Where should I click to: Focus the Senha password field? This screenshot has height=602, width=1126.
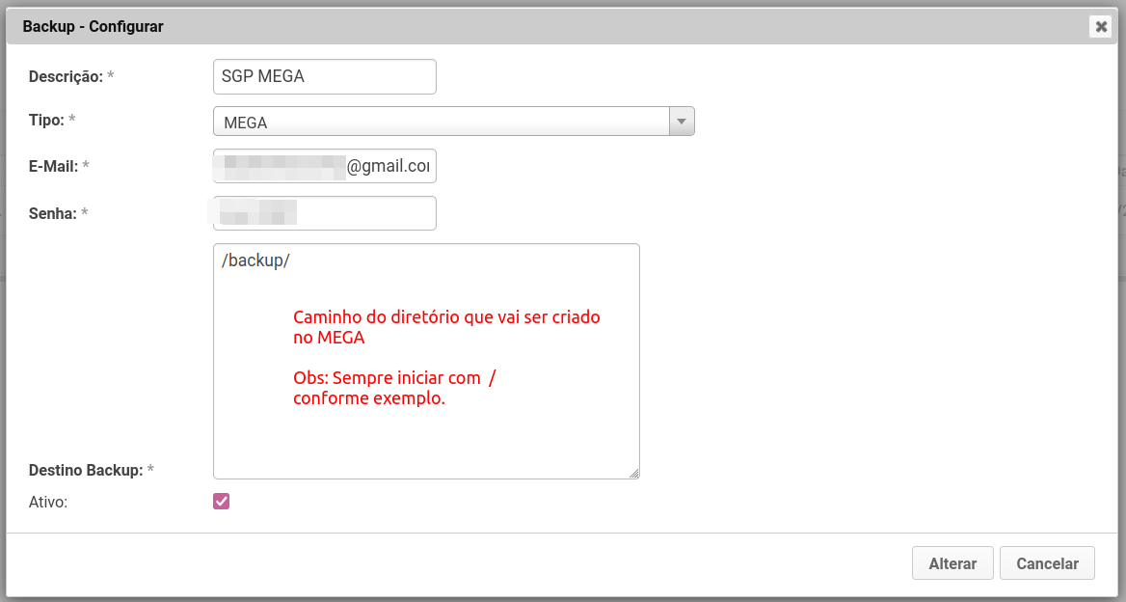click(324, 213)
